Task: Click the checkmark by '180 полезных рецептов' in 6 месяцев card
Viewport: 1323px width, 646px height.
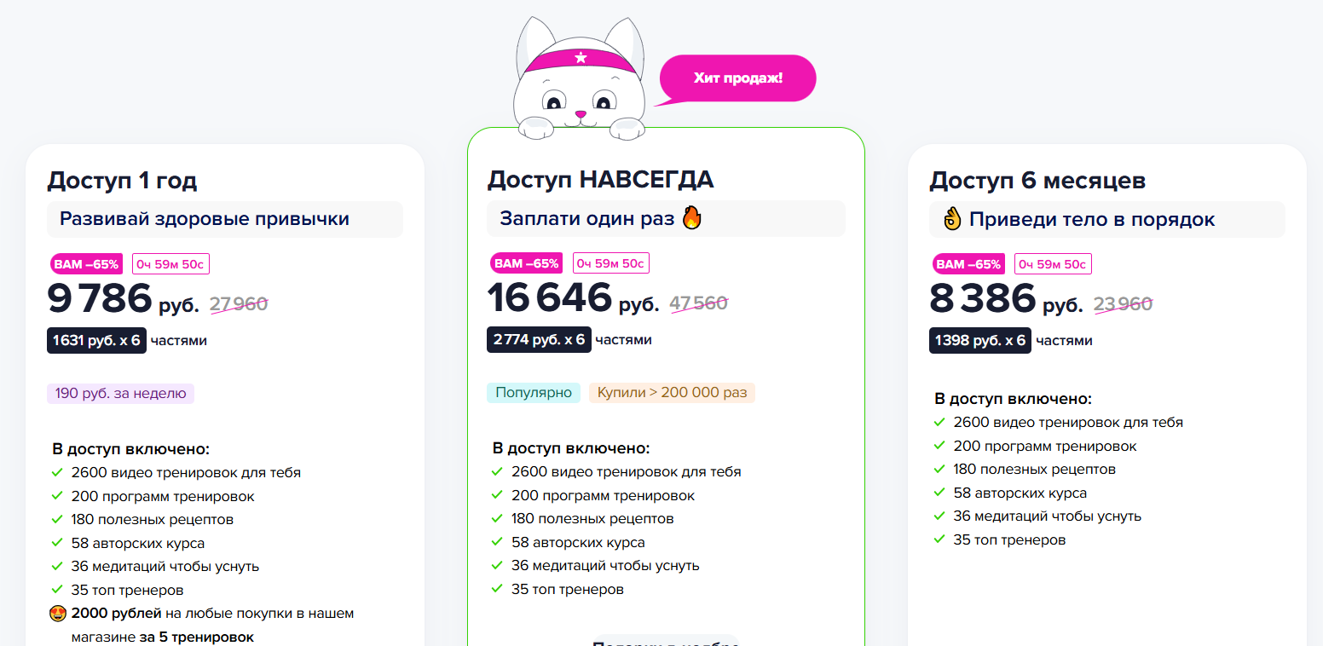Action: (939, 469)
